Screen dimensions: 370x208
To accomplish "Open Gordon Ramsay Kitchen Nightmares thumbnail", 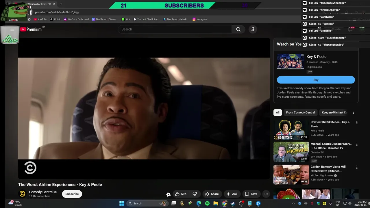I will click(291, 174).
